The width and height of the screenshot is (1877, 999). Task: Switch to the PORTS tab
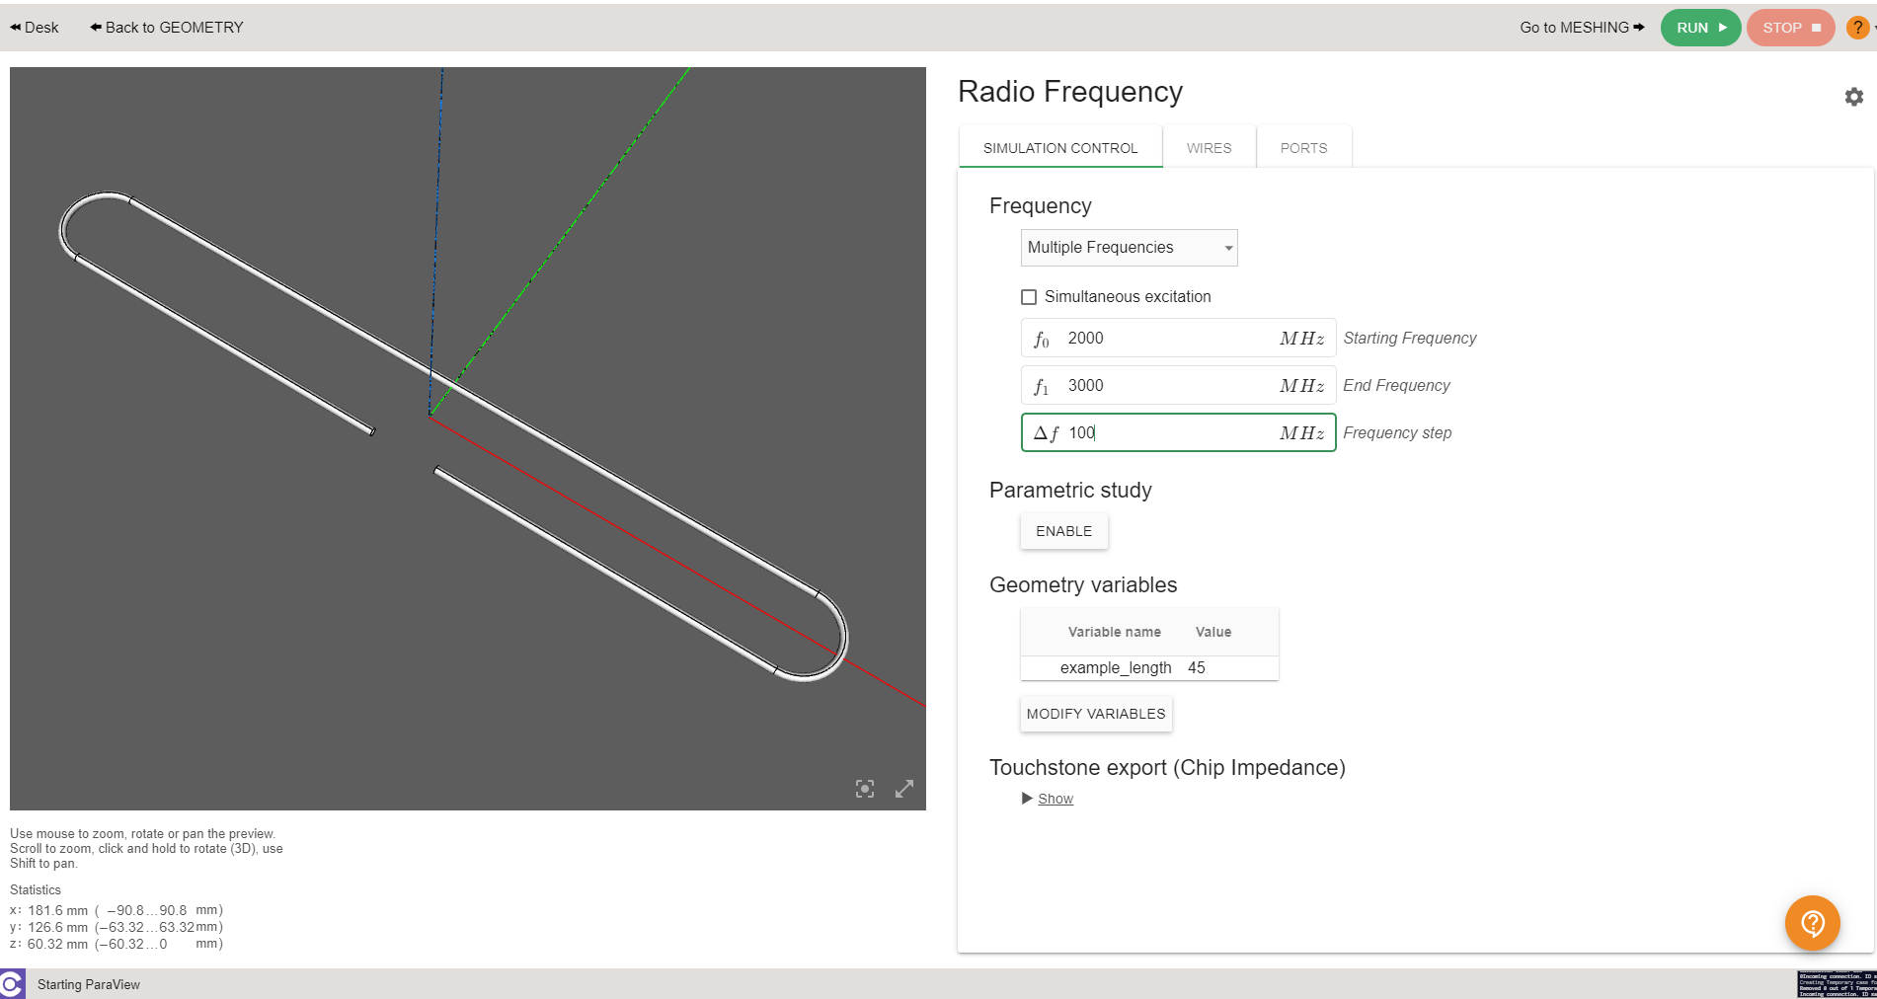point(1303,148)
